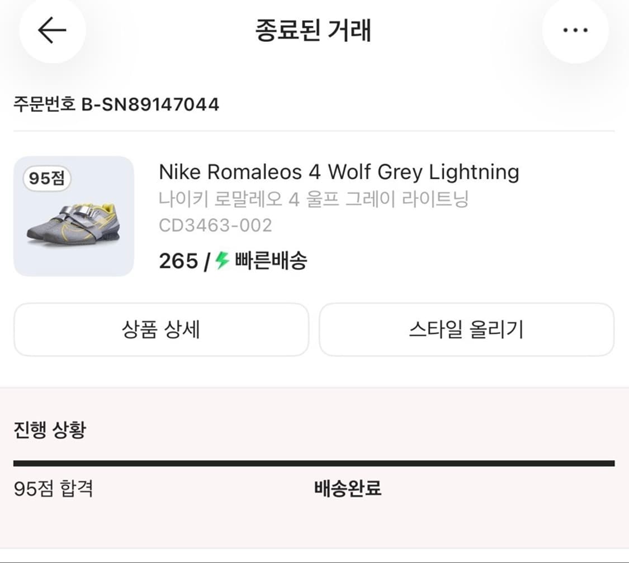This screenshot has width=629, height=563.
Task: Click the progress bar under 진행 상황
Action: point(314,460)
